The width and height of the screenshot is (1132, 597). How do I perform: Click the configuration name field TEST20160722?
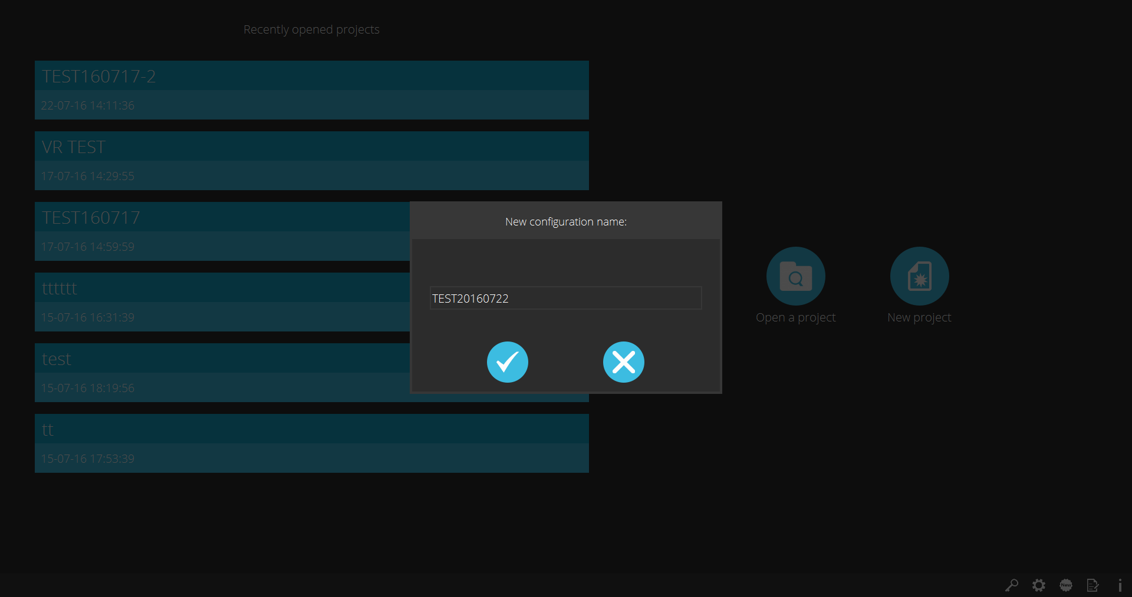565,298
